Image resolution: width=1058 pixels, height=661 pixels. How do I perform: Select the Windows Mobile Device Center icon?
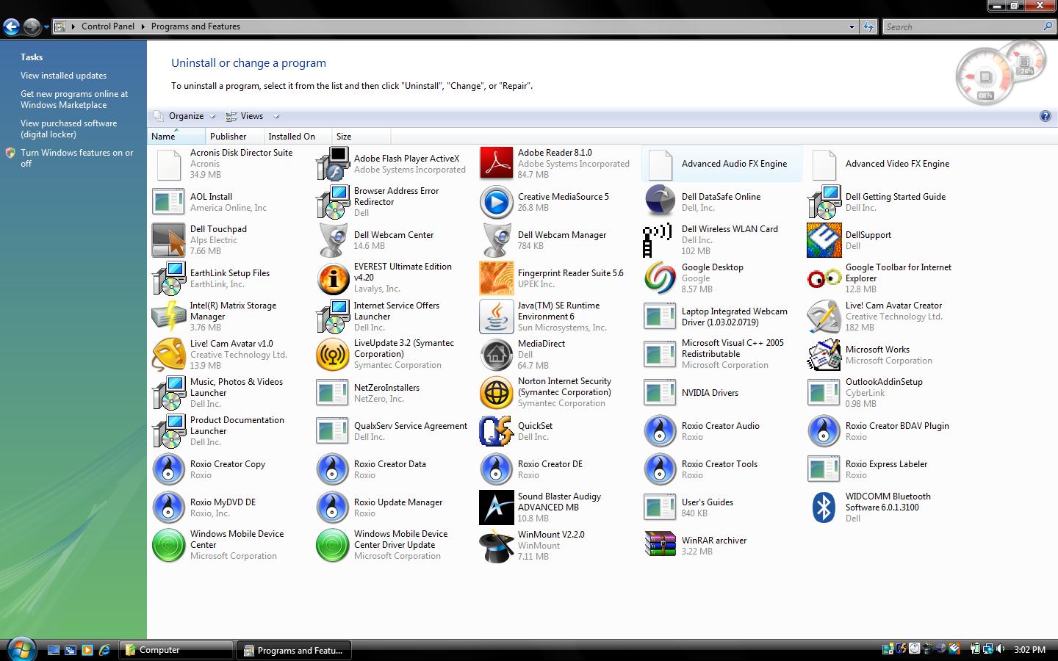tap(168, 546)
